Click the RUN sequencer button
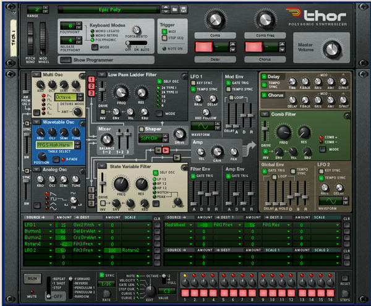 click(32, 279)
